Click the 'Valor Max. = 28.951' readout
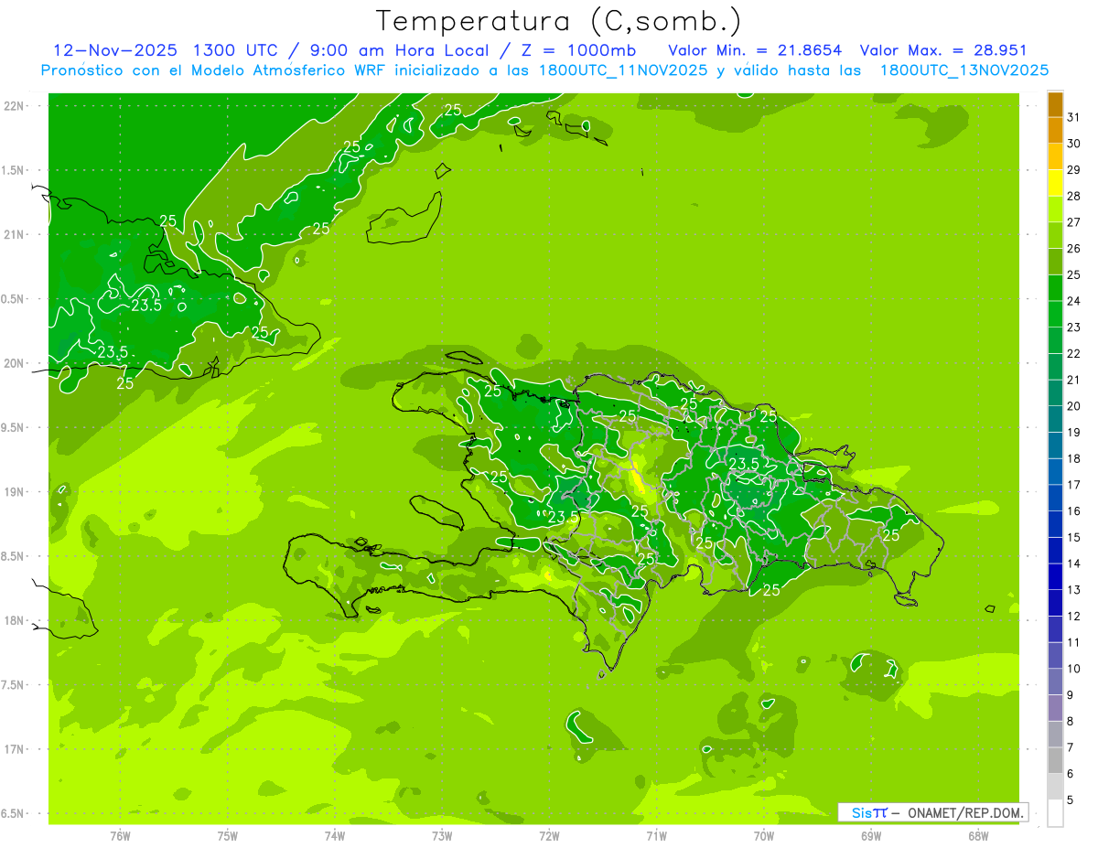 [x=943, y=50]
